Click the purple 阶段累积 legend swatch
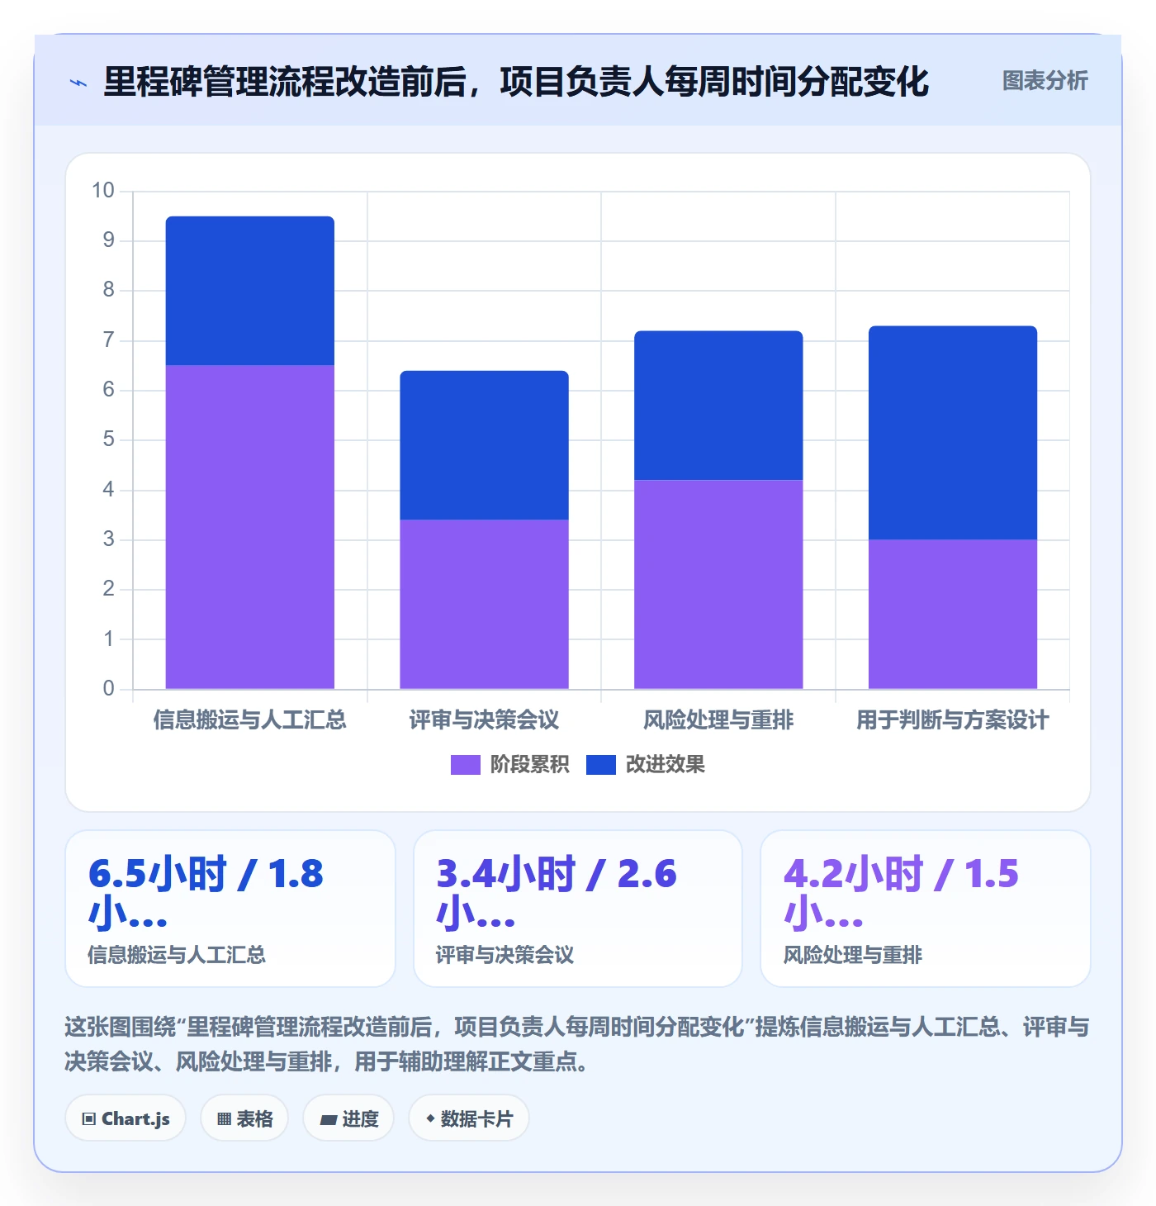The width and height of the screenshot is (1156, 1206). pos(466,765)
